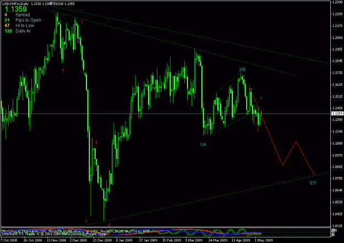Viewport: 344px width, 243px height.
Task: Click the 8 Jan 2009 date label
Action: click(124, 240)
